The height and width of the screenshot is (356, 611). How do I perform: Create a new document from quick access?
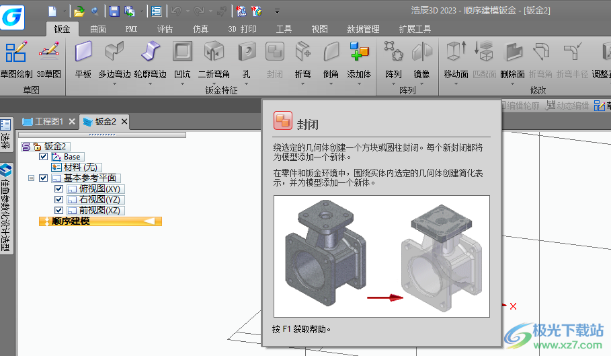point(52,11)
